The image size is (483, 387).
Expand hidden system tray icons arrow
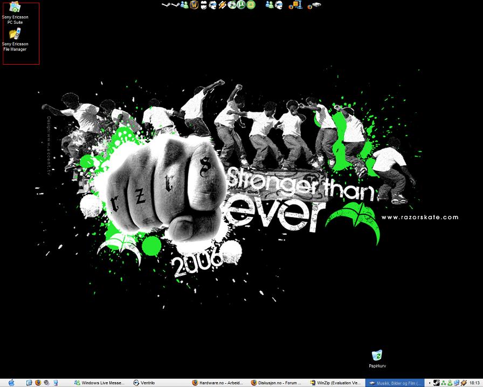[x=430, y=383]
